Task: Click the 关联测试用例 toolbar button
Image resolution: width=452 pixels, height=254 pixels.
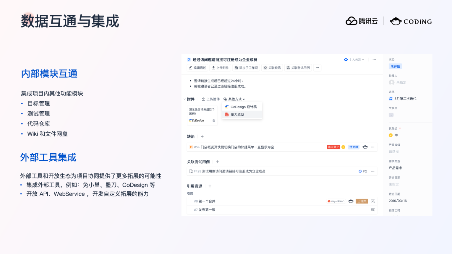Action: (x=298, y=68)
